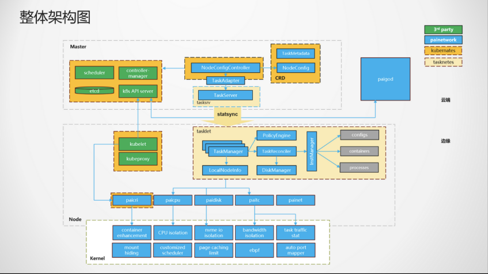The image size is (488, 274).
Task: Select the pale tasknetes legend box
Action: click(x=443, y=62)
